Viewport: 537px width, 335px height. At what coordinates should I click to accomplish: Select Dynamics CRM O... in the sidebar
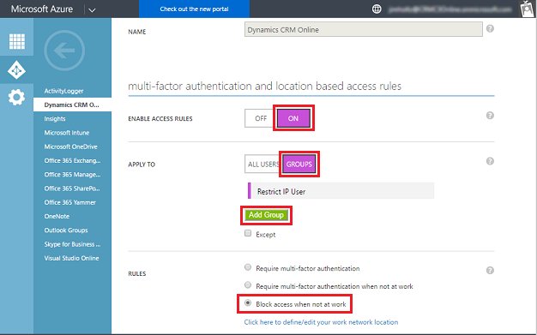(x=72, y=105)
